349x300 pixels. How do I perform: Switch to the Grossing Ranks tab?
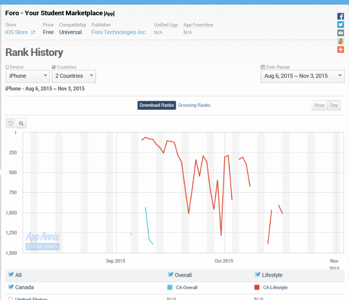point(194,105)
